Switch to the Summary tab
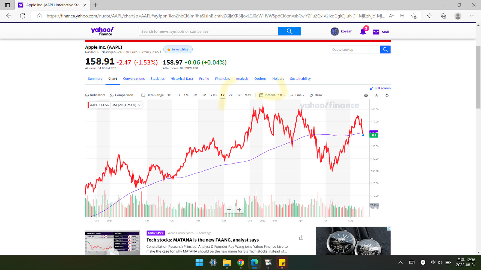The width and height of the screenshot is (481, 270). coord(95,79)
